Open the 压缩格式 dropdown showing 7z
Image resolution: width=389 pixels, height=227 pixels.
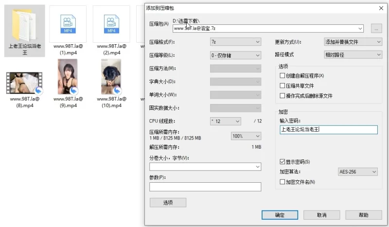point(235,42)
